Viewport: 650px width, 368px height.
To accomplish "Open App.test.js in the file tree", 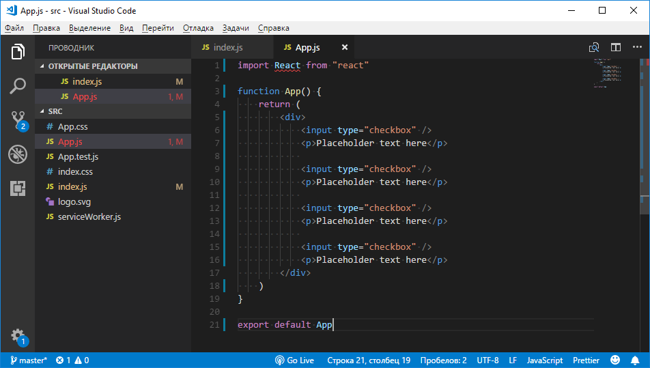I will 78,156.
